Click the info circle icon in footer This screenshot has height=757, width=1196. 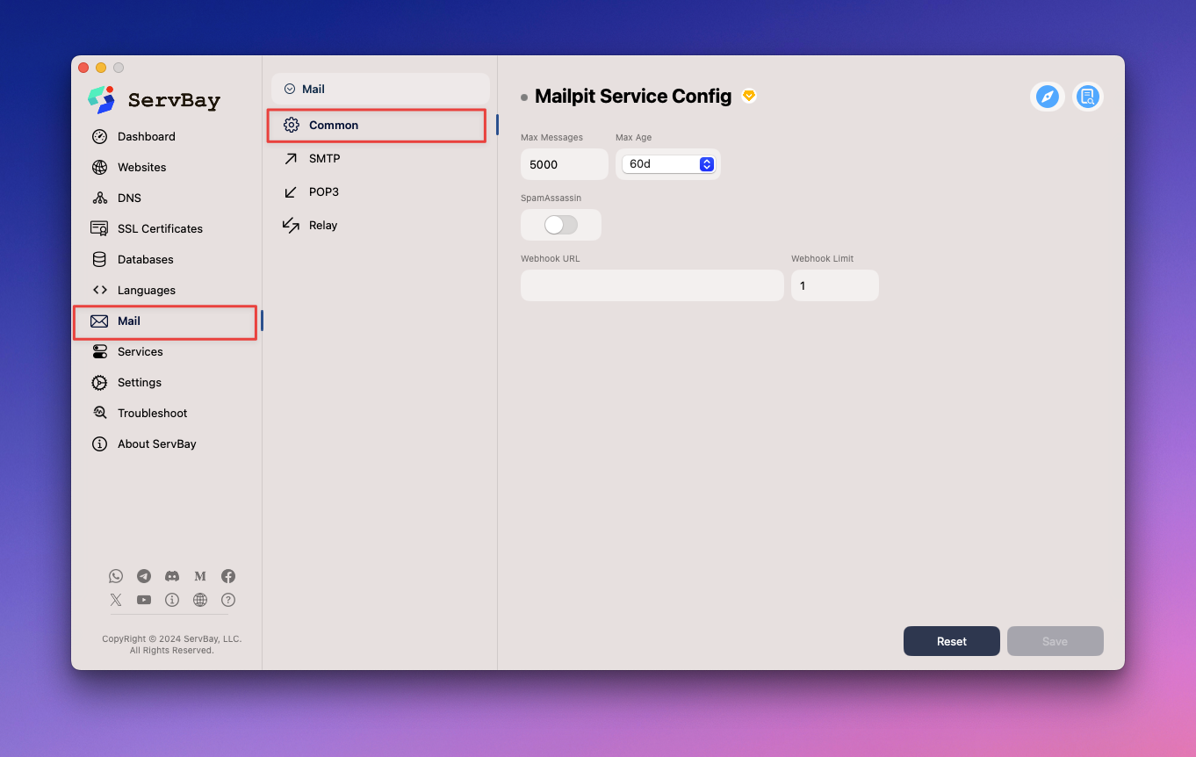(172, 600)
